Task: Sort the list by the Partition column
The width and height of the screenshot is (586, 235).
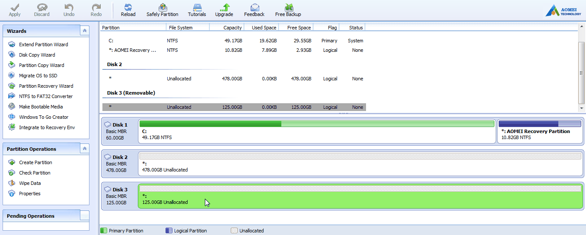Action: pyautogui.click(x=133, y=27)
